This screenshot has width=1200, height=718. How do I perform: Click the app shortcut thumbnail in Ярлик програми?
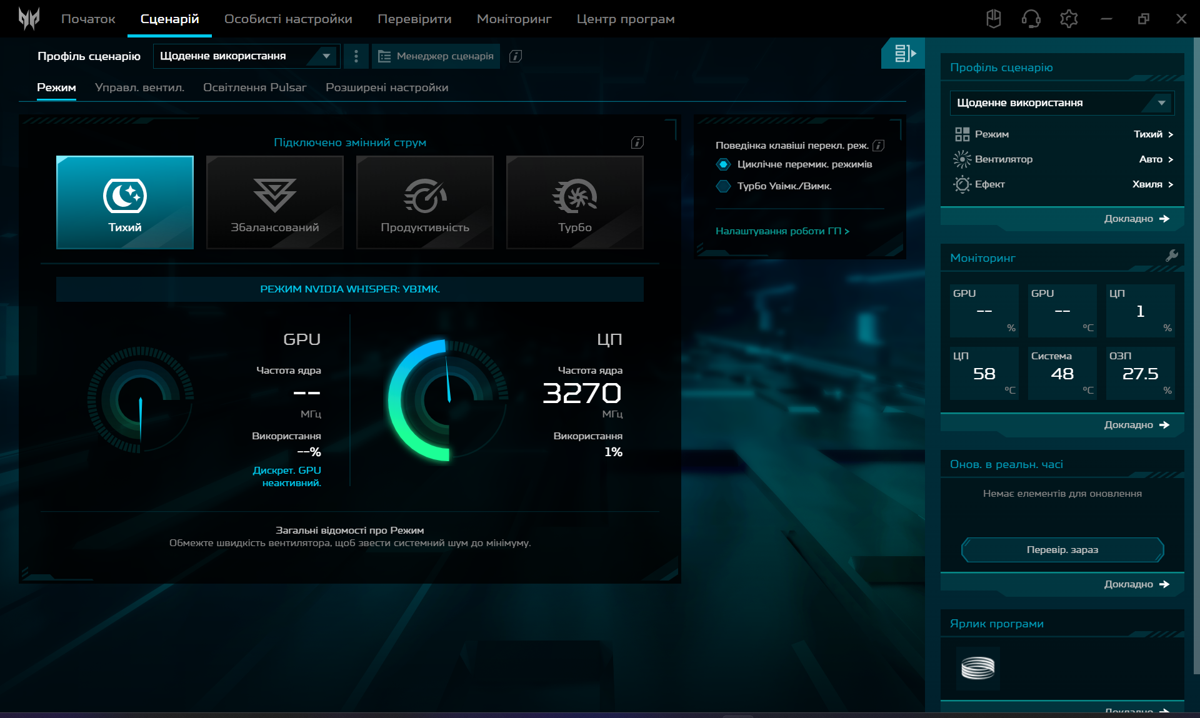pyautogui.click(x=977, y=668)
